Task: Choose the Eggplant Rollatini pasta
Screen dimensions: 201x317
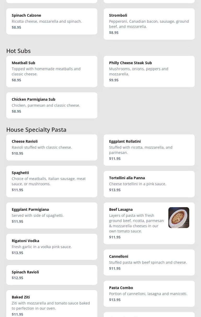Action: tap(149, 150)
